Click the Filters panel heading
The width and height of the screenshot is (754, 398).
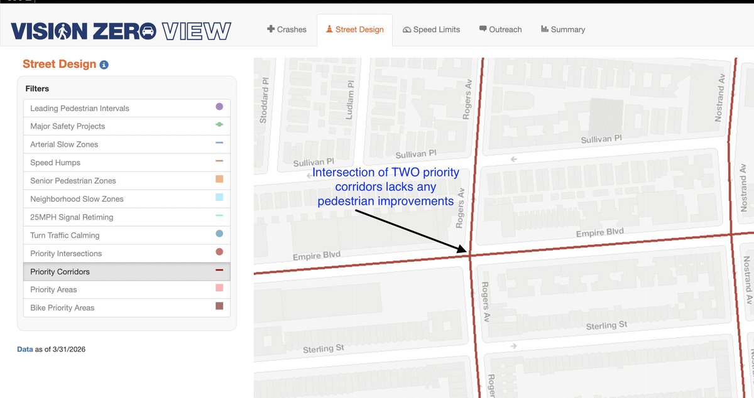click(x=37, y=89)
